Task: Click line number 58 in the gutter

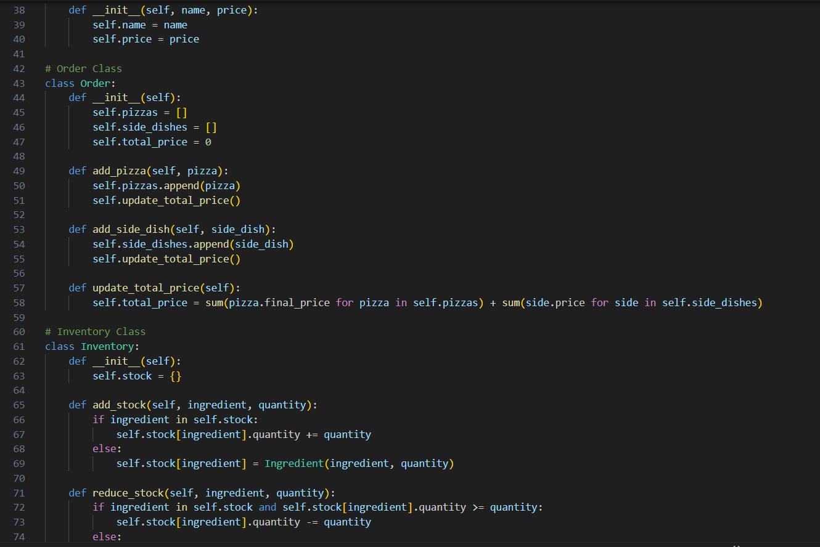Action: click(x=18, y=302)
